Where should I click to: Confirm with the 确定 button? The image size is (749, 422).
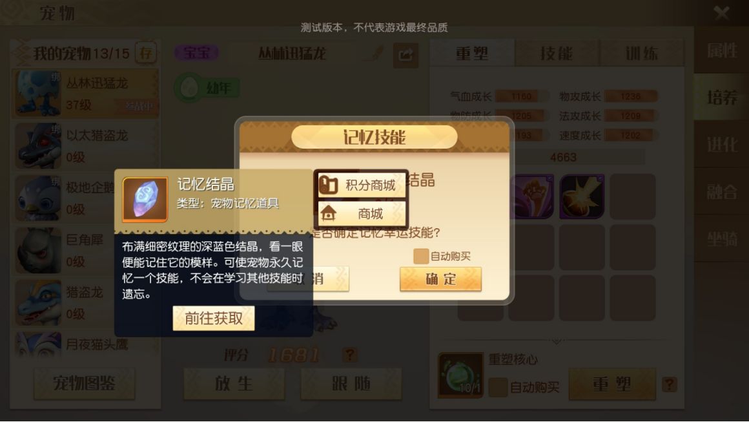point(440,279)
